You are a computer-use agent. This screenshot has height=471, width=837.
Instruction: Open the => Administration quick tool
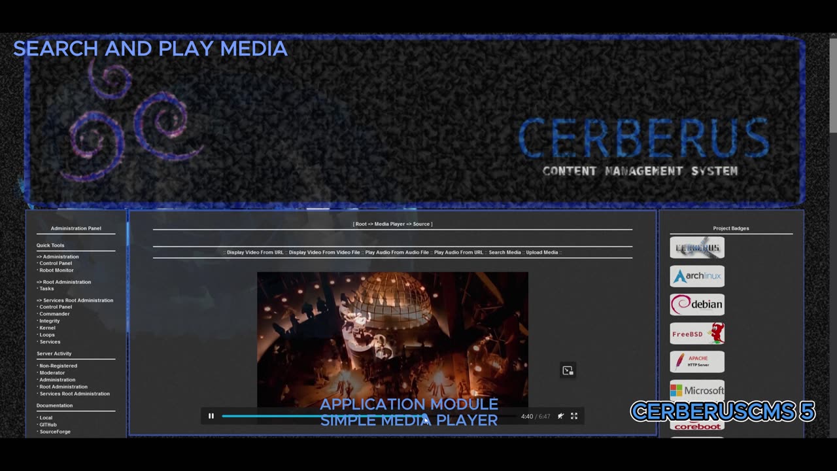58,257
